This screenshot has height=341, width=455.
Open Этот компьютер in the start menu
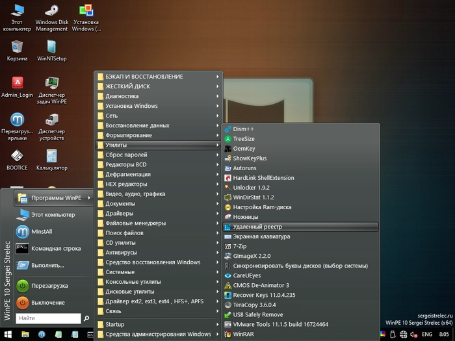tap(53, 215)
